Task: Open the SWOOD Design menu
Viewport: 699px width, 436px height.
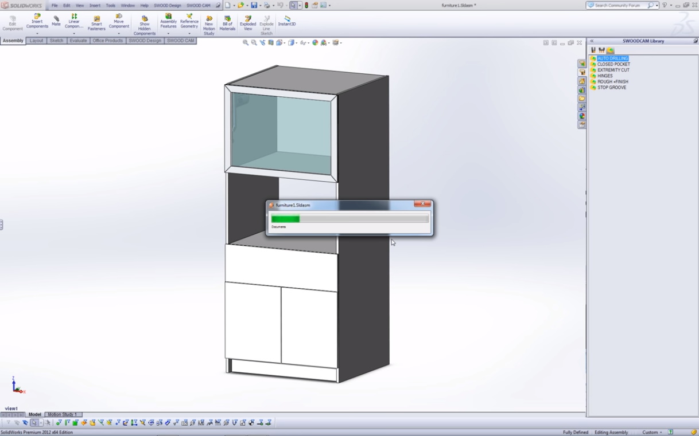Action: pyautogui.click(x=167, y=5)
